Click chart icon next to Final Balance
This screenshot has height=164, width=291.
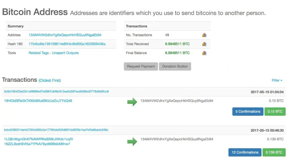tap(204, 53)
